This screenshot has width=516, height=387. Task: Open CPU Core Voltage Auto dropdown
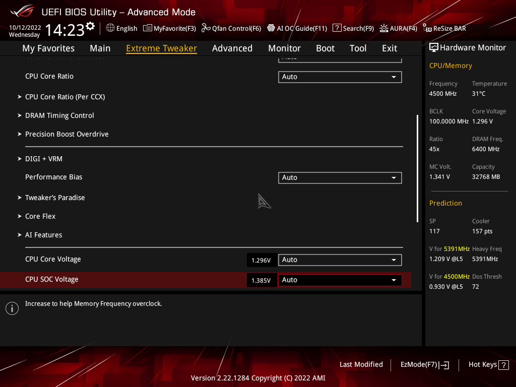pyautogui.click(x=340, y=260)
